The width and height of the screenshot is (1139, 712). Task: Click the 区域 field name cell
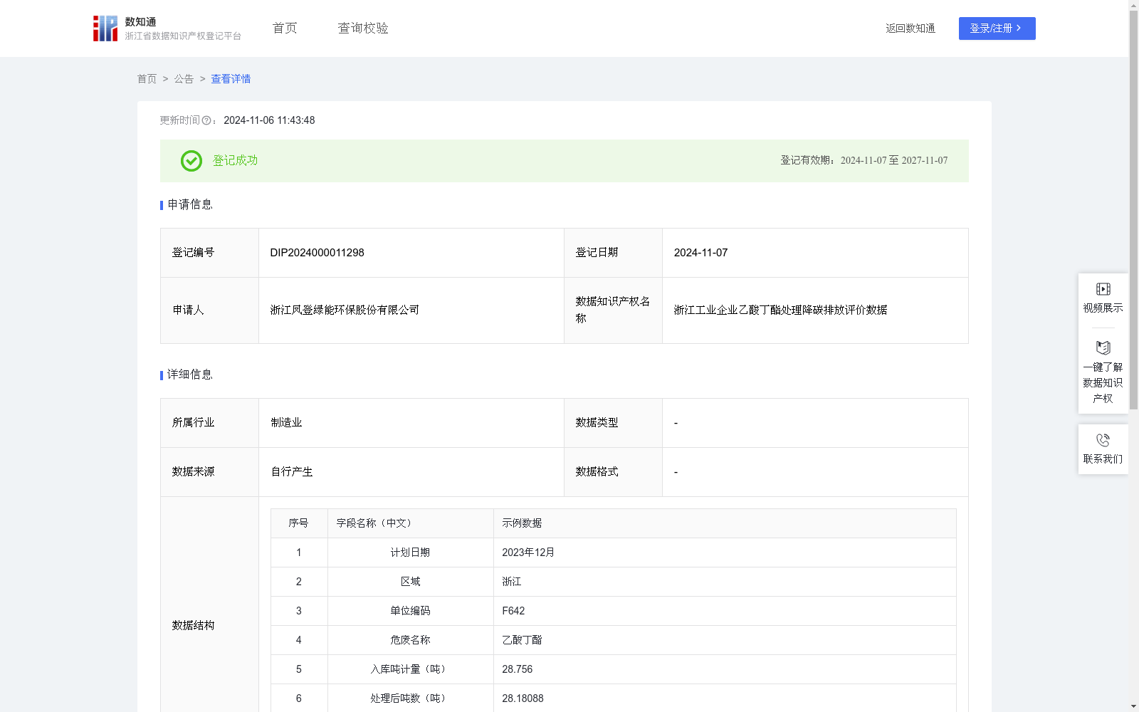point(411,582)
